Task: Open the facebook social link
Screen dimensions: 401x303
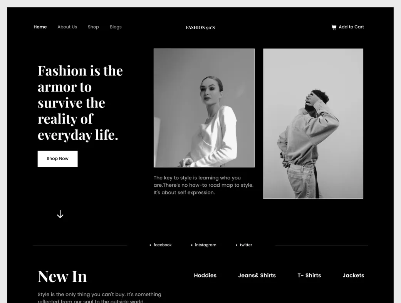Action: (x=163, y=245)
